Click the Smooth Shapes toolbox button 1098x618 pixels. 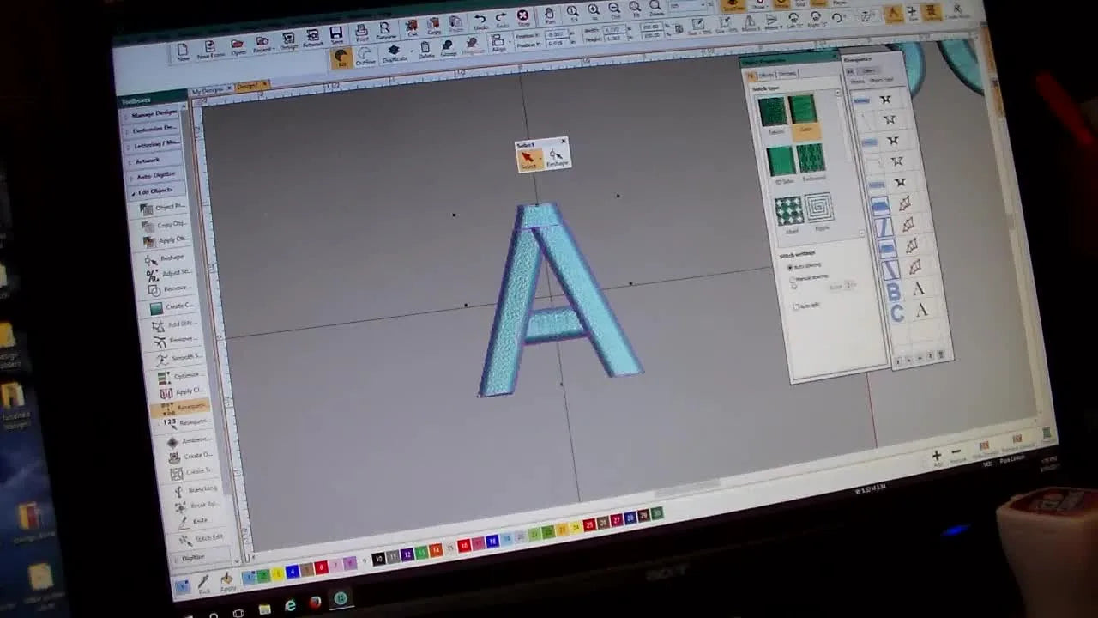(178, 359)
